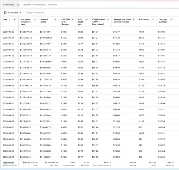Select the 2026-06-02 row date
Viewport: 179px width, 170px height.
pyautogui.click(x=8, y=151)
